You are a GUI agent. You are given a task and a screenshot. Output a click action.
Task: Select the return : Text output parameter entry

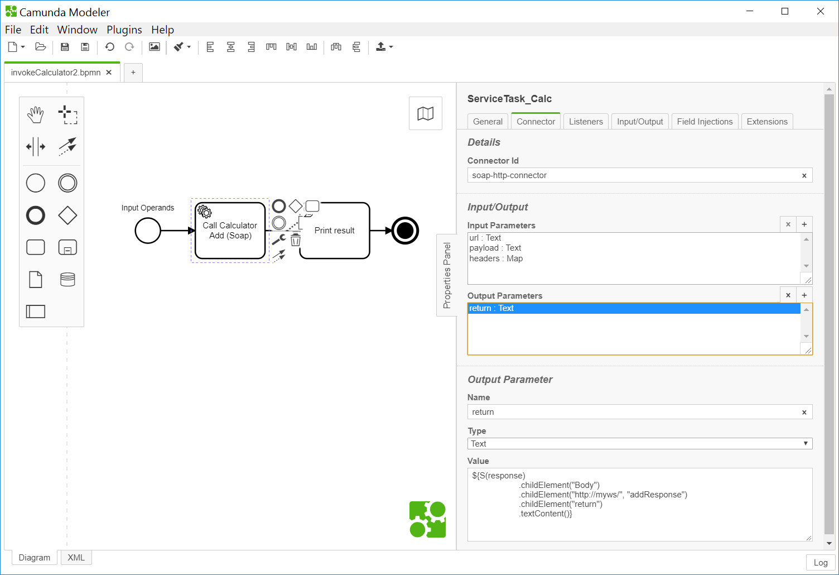[558, 308]
